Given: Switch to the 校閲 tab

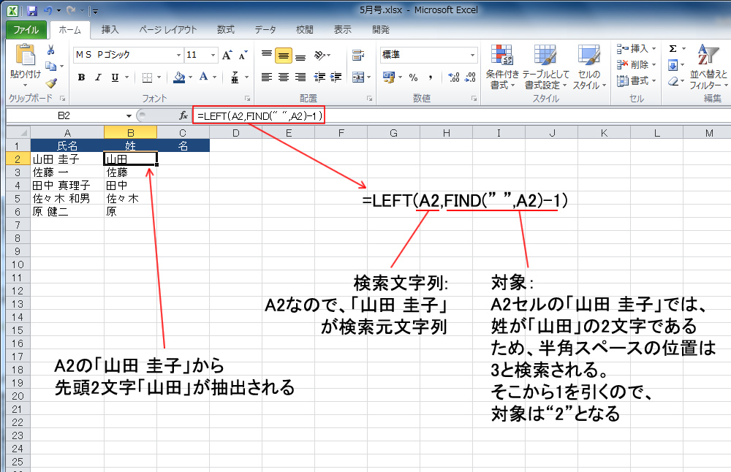Looking at the screenshot, I should point(304,30).
